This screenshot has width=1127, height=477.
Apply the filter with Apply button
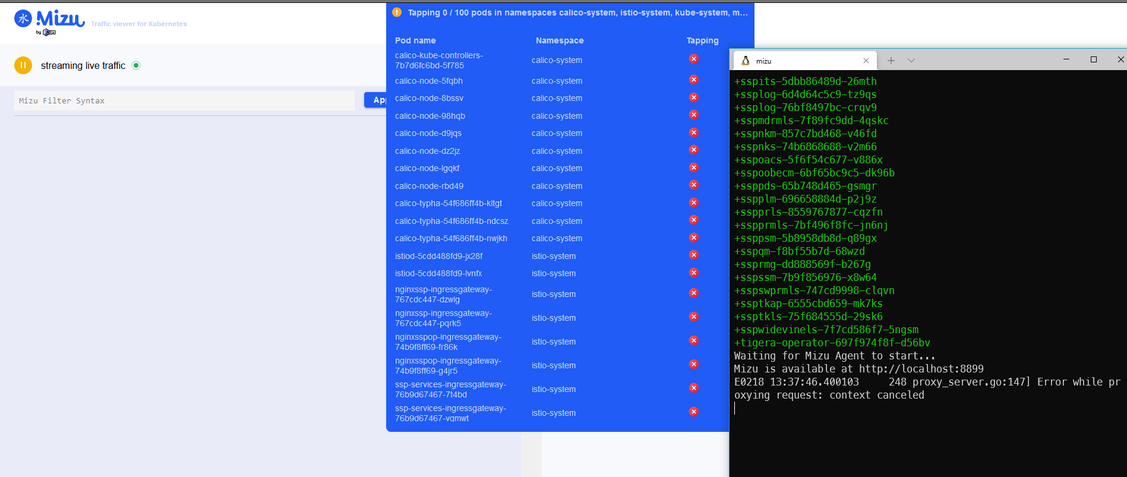375,100
